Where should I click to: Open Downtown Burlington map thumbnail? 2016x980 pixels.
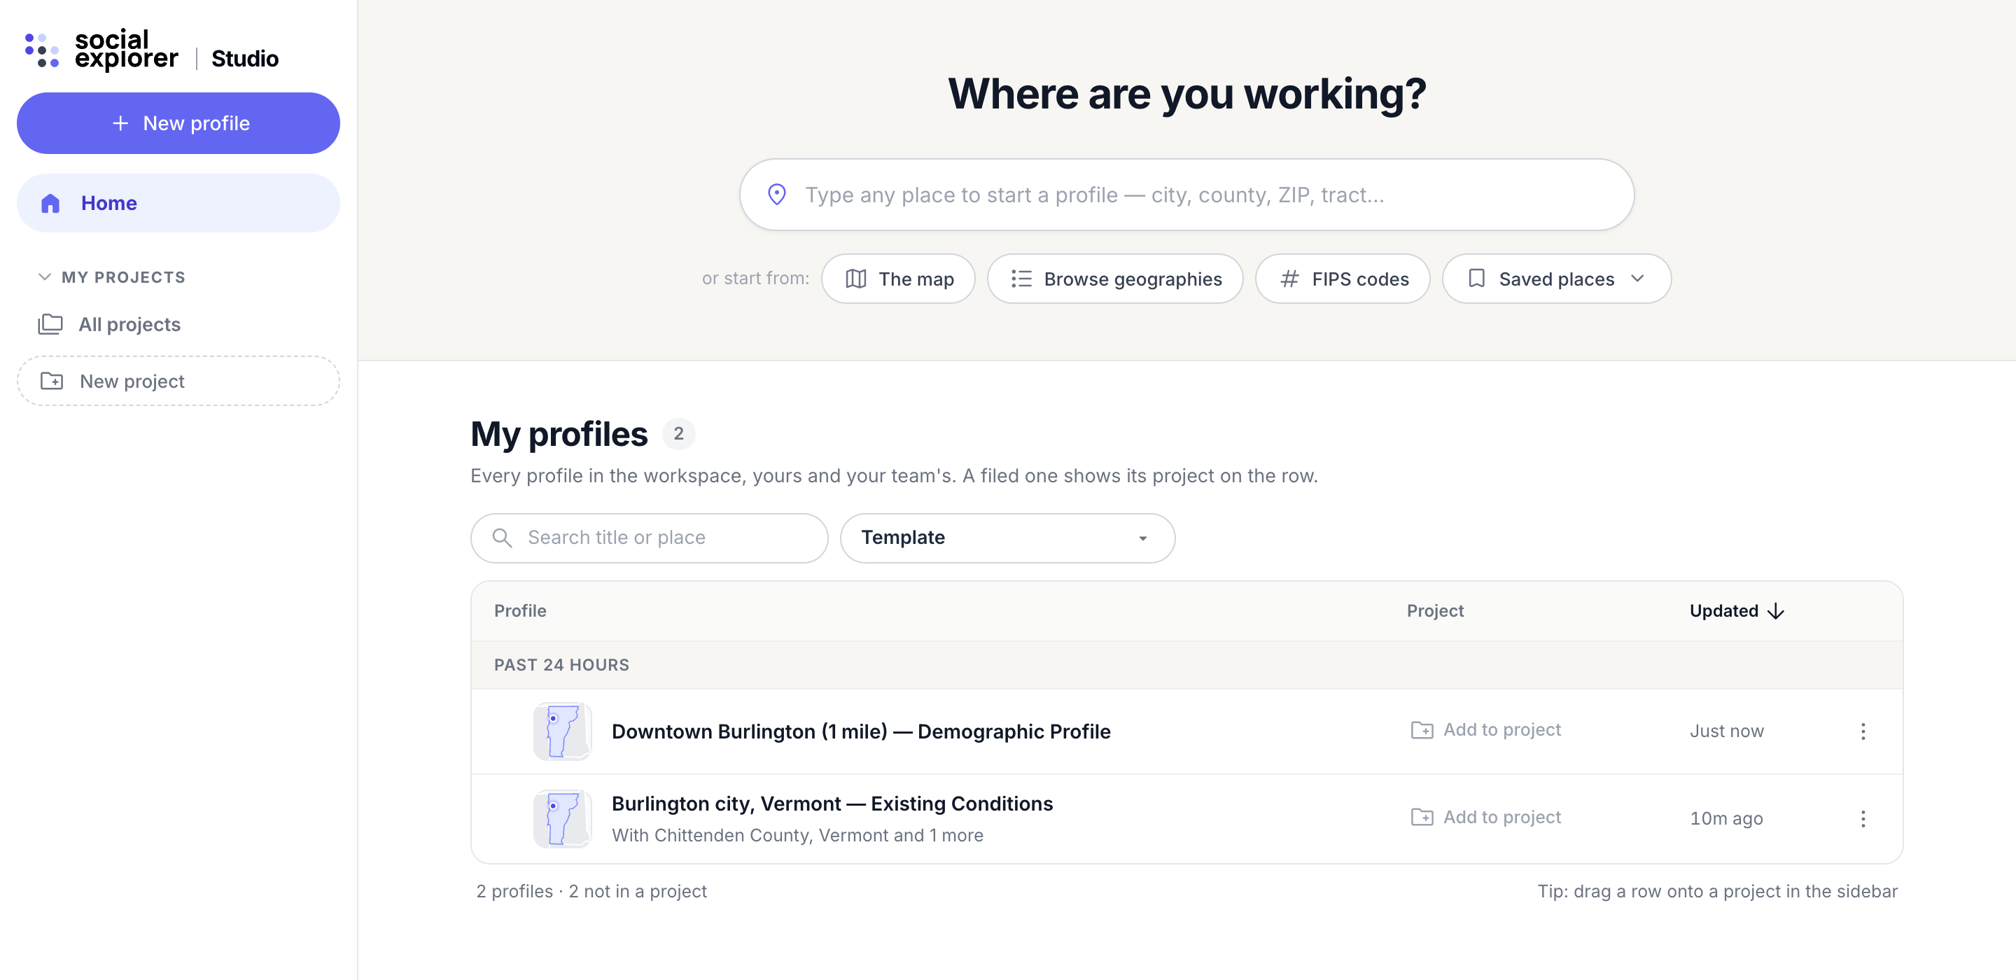click(x=562, y=731)
